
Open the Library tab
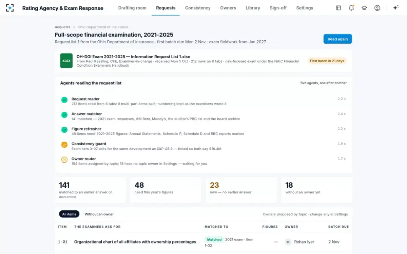point(253,8)
